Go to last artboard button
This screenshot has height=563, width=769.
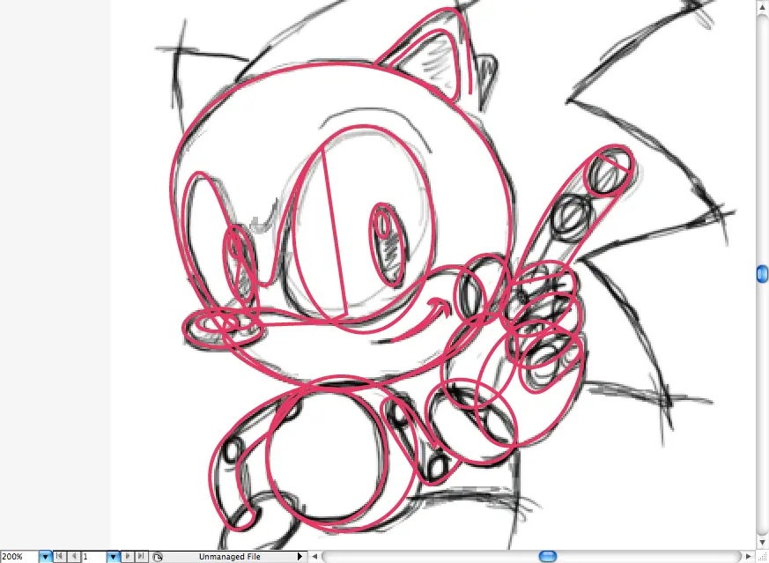141,556
